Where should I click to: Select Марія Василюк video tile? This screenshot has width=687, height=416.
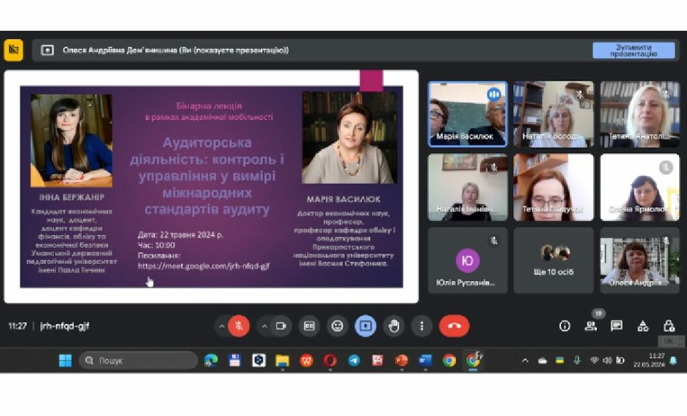[468, 114]
